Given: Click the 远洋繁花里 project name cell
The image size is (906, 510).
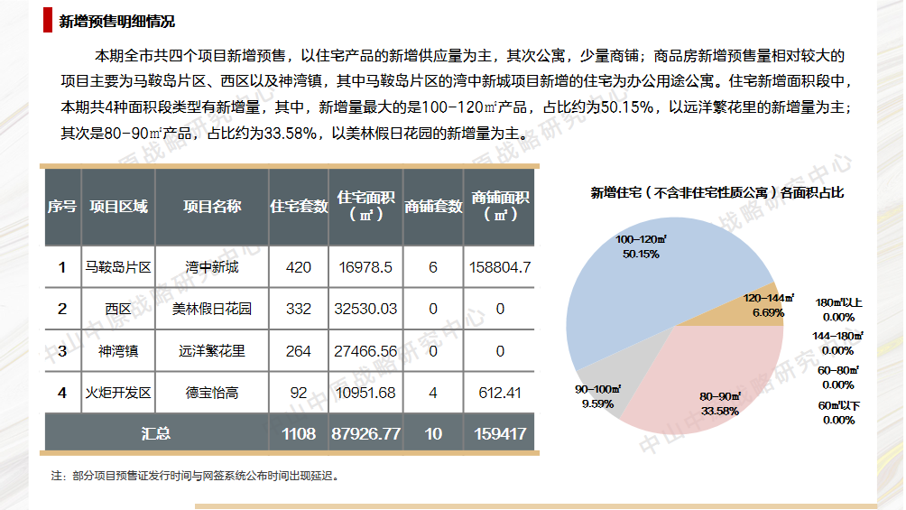Looking at the screenshot, I should pyautogui.click(x=212, y=351).
